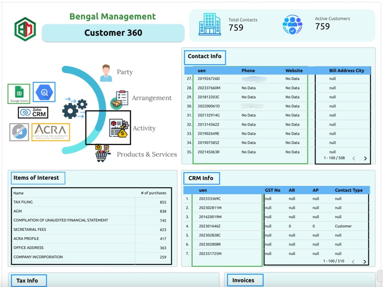
Task: Sort CRM Info by Contact Type header
Action: tap(349, 190)
